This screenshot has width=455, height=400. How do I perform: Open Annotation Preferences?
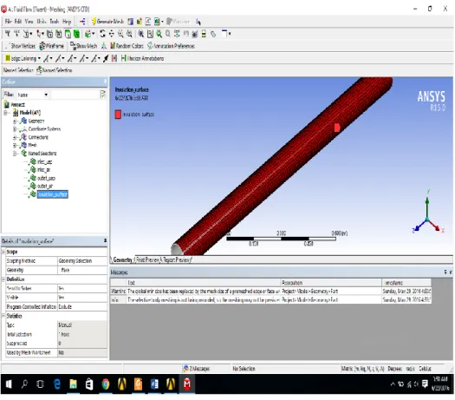tap(171, 46)
